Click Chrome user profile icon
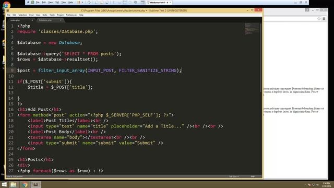 pos(307,10)
